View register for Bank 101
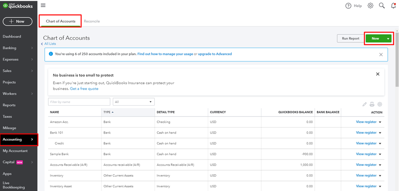This screenshot has width=399, height=191. point(366,132)
